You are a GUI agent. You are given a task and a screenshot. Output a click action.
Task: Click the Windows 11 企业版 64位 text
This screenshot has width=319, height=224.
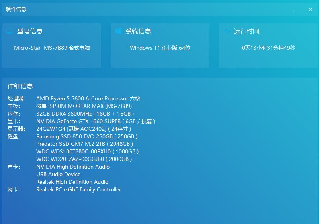tap(160, 48)
